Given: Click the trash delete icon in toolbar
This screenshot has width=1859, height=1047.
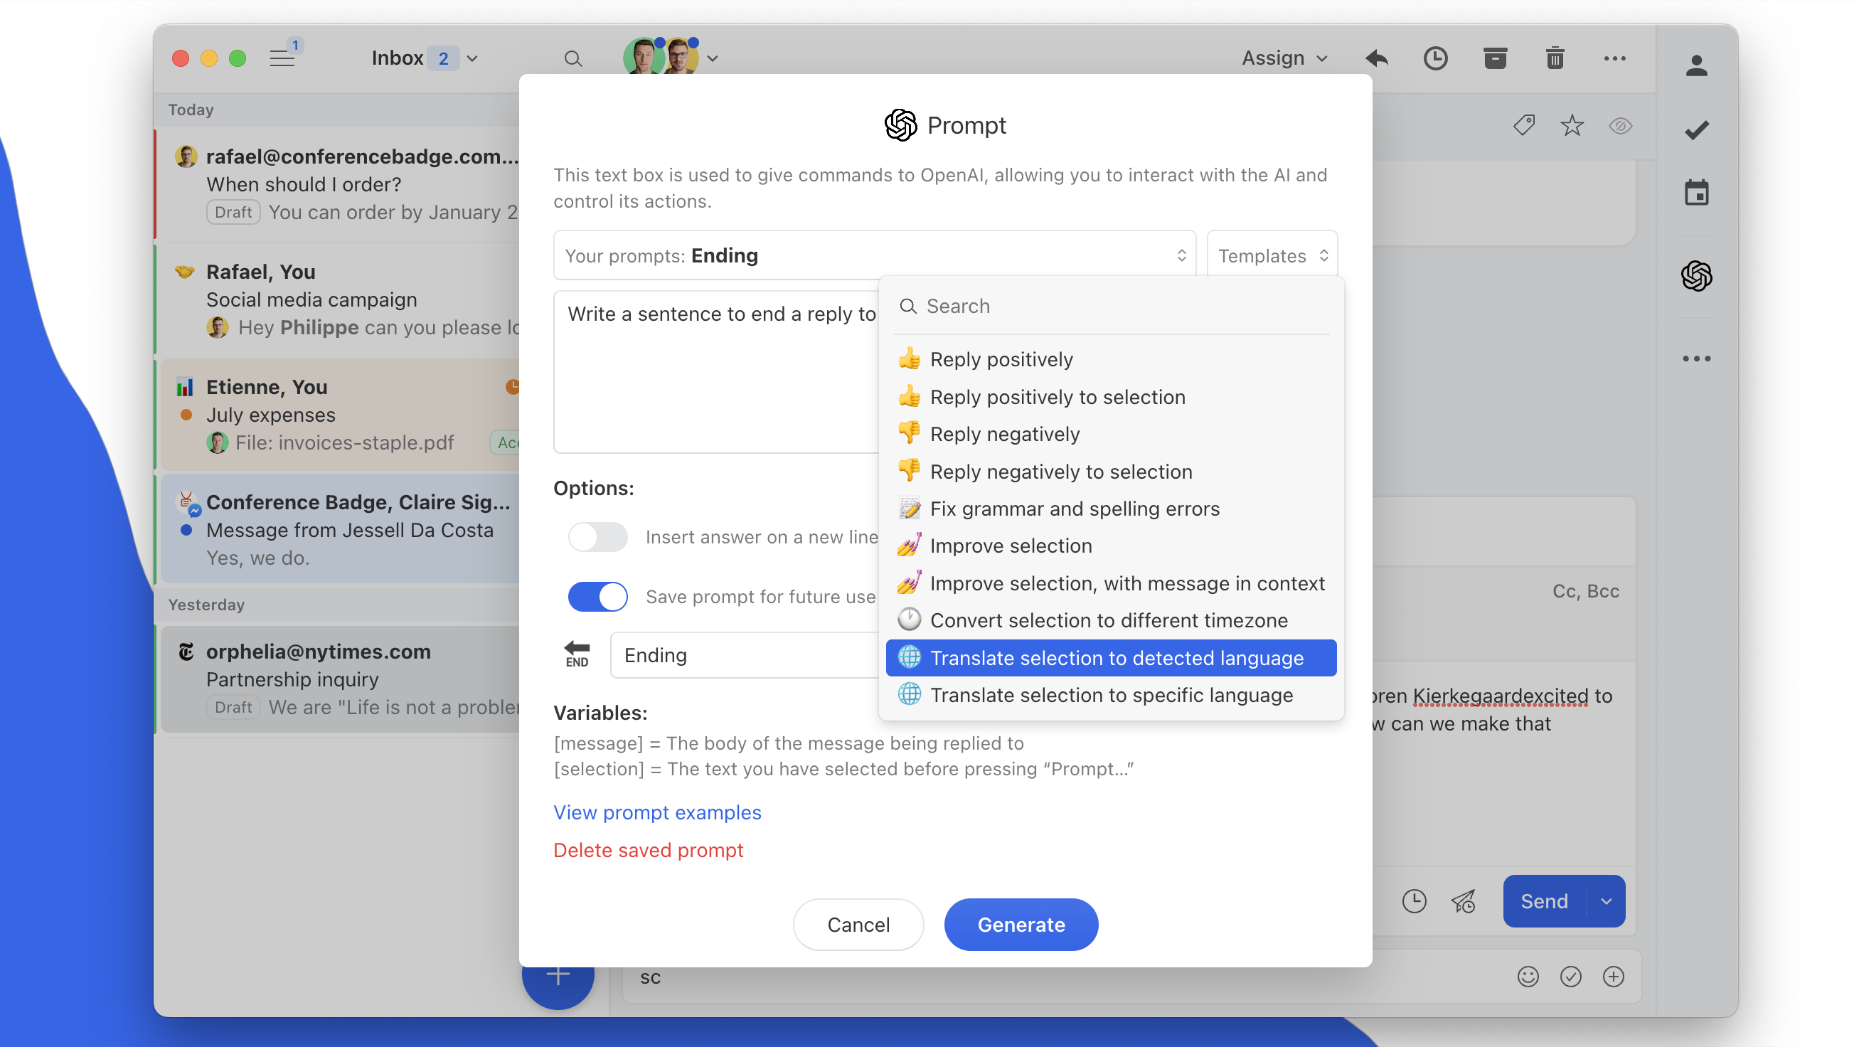Looking at the screenshot, I should click(1555, 58).
